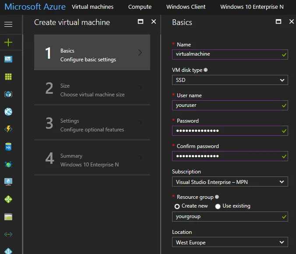Open All resources grid icon
This screenshot has width=296, height=254.
[8, 77]
